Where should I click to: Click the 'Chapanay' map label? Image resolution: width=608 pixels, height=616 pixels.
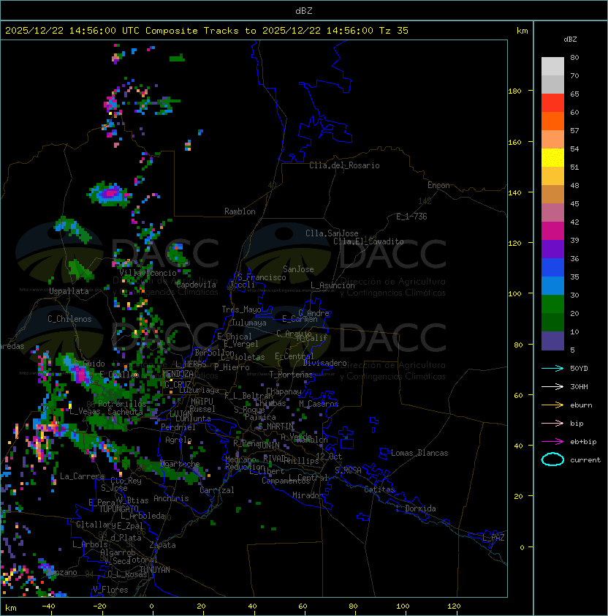point(284,392)
